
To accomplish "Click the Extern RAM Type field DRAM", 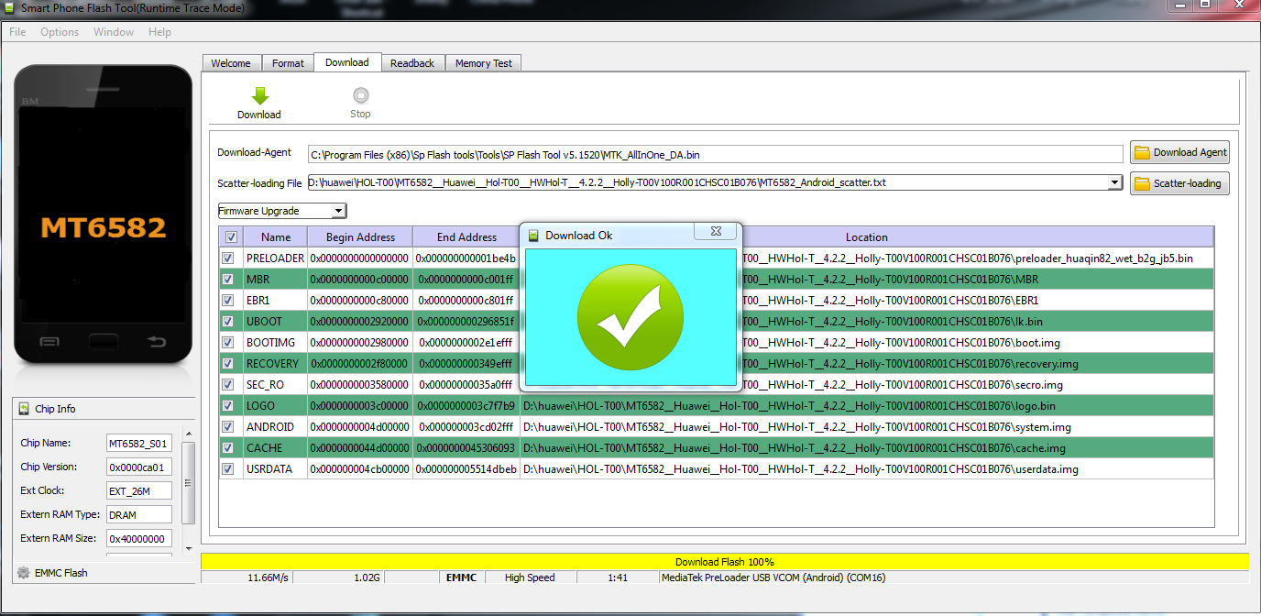I will point(139,515).
